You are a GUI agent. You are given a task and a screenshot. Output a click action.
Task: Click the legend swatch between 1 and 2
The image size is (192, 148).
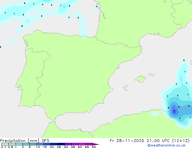tap(19, 144)
